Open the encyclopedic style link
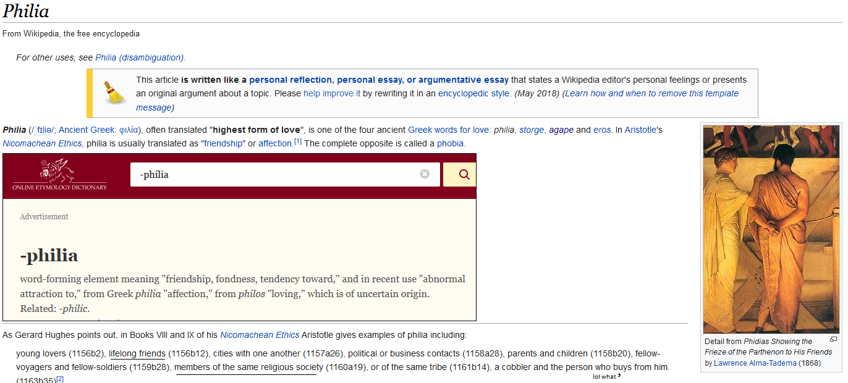 [474, 93]
